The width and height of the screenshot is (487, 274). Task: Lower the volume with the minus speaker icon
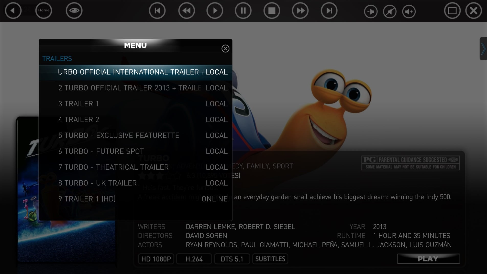[x=371, y=12]
